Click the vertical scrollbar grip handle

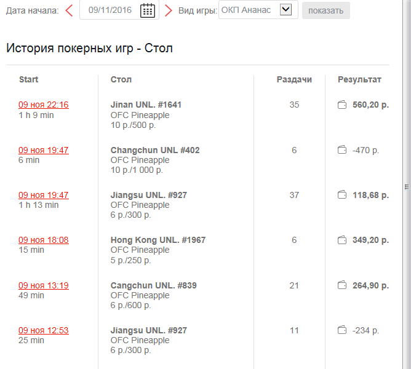[x=407, y=187]
